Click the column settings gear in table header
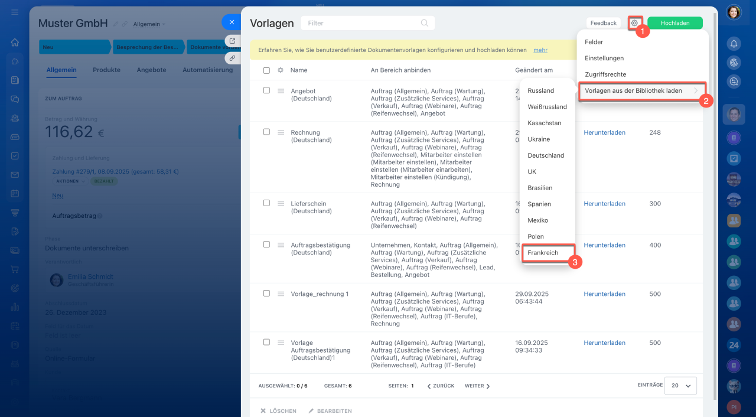The width and height of the screenshot is (756, 417). pyautogui.click(x=281, y=70)
